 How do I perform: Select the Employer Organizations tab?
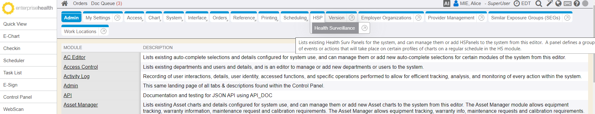click(x=386, y=18)
